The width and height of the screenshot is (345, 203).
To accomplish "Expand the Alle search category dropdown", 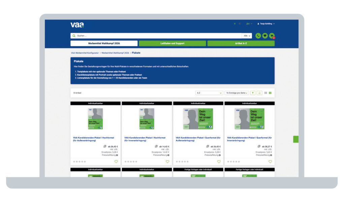I will pos(247,36).
